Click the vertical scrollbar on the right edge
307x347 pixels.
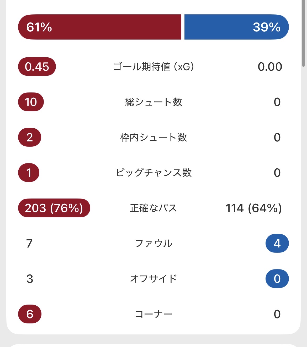pos(304,34)
